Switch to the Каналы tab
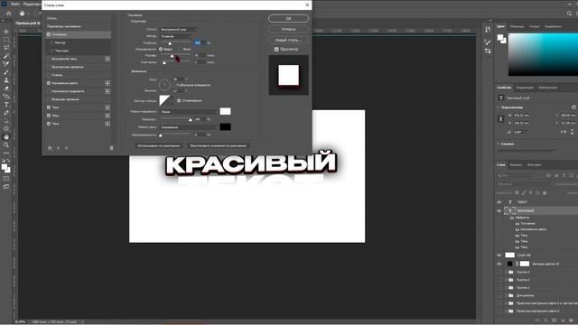The width and height of the screenshot is (578, 325). [516, 164]
